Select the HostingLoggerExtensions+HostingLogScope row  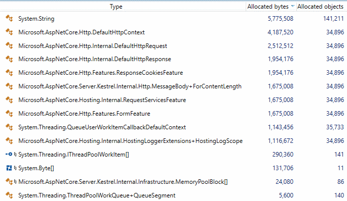[173, 141]
